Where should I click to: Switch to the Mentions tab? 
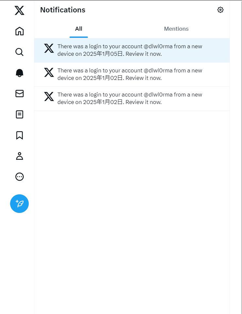pos(176,29)
